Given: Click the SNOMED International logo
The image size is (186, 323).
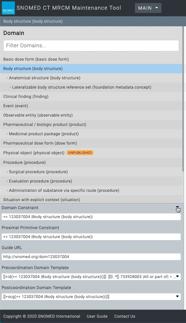Looking at the screenshot, I should point(8,8).
